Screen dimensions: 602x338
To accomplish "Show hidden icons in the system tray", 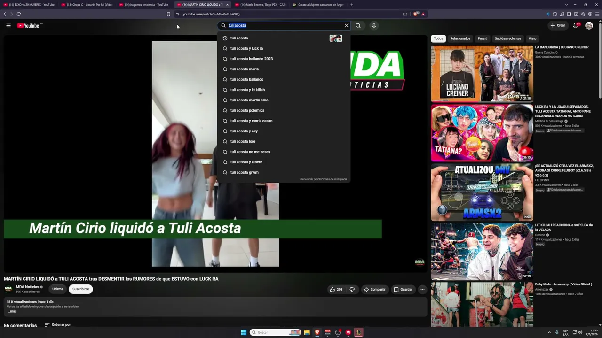I will (549, 332).
